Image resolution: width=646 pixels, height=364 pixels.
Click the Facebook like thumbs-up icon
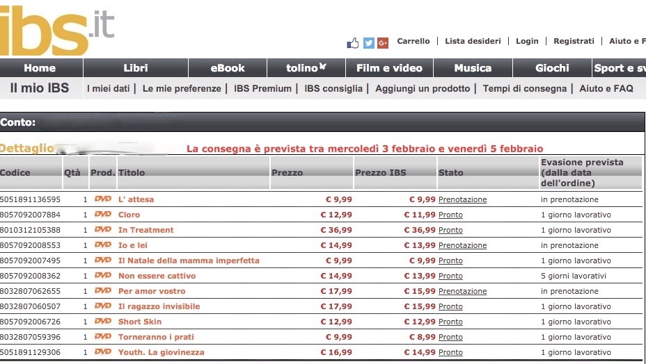[354, 43]
